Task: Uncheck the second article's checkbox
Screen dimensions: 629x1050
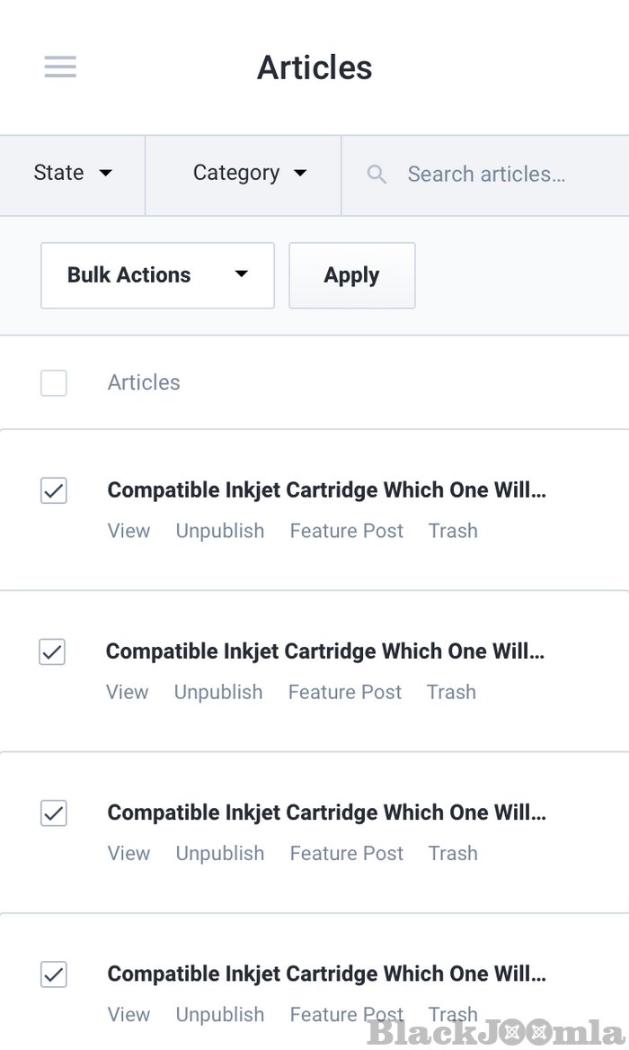Action: point(52,651)
